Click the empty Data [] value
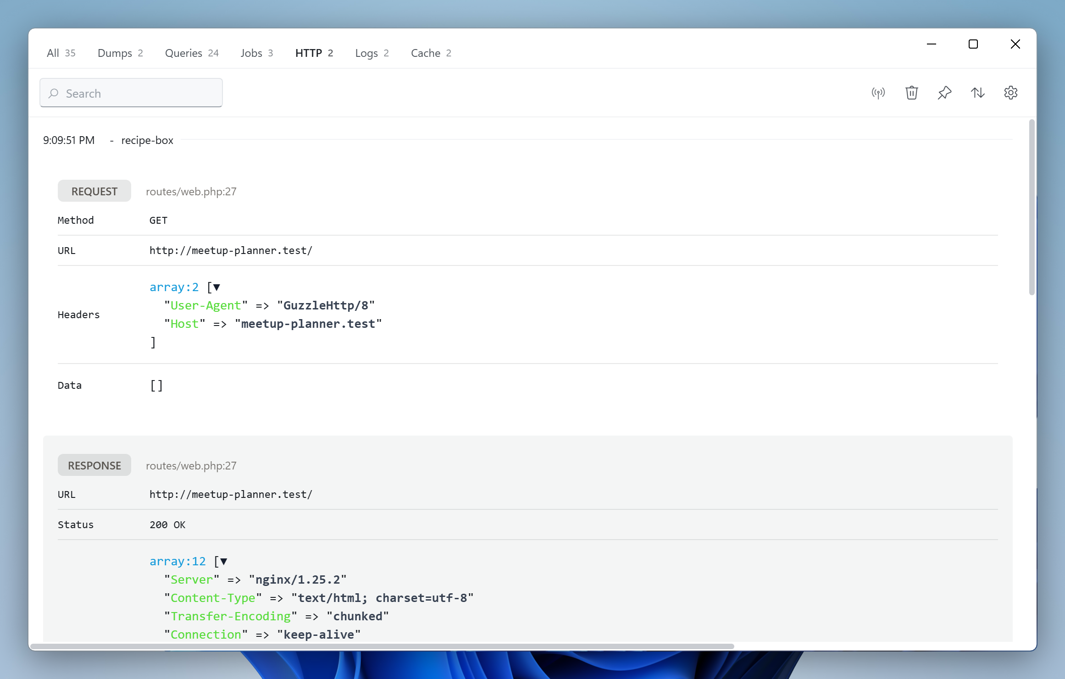1065x679 pixels. tap(156, 386)
